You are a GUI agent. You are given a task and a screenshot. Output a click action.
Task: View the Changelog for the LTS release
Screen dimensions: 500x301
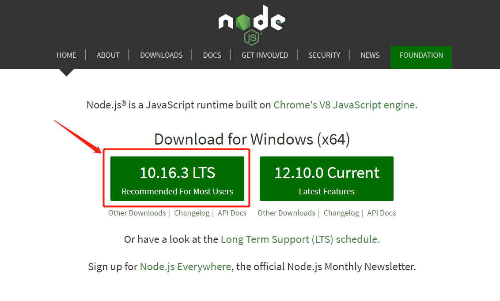coord(192,213)
